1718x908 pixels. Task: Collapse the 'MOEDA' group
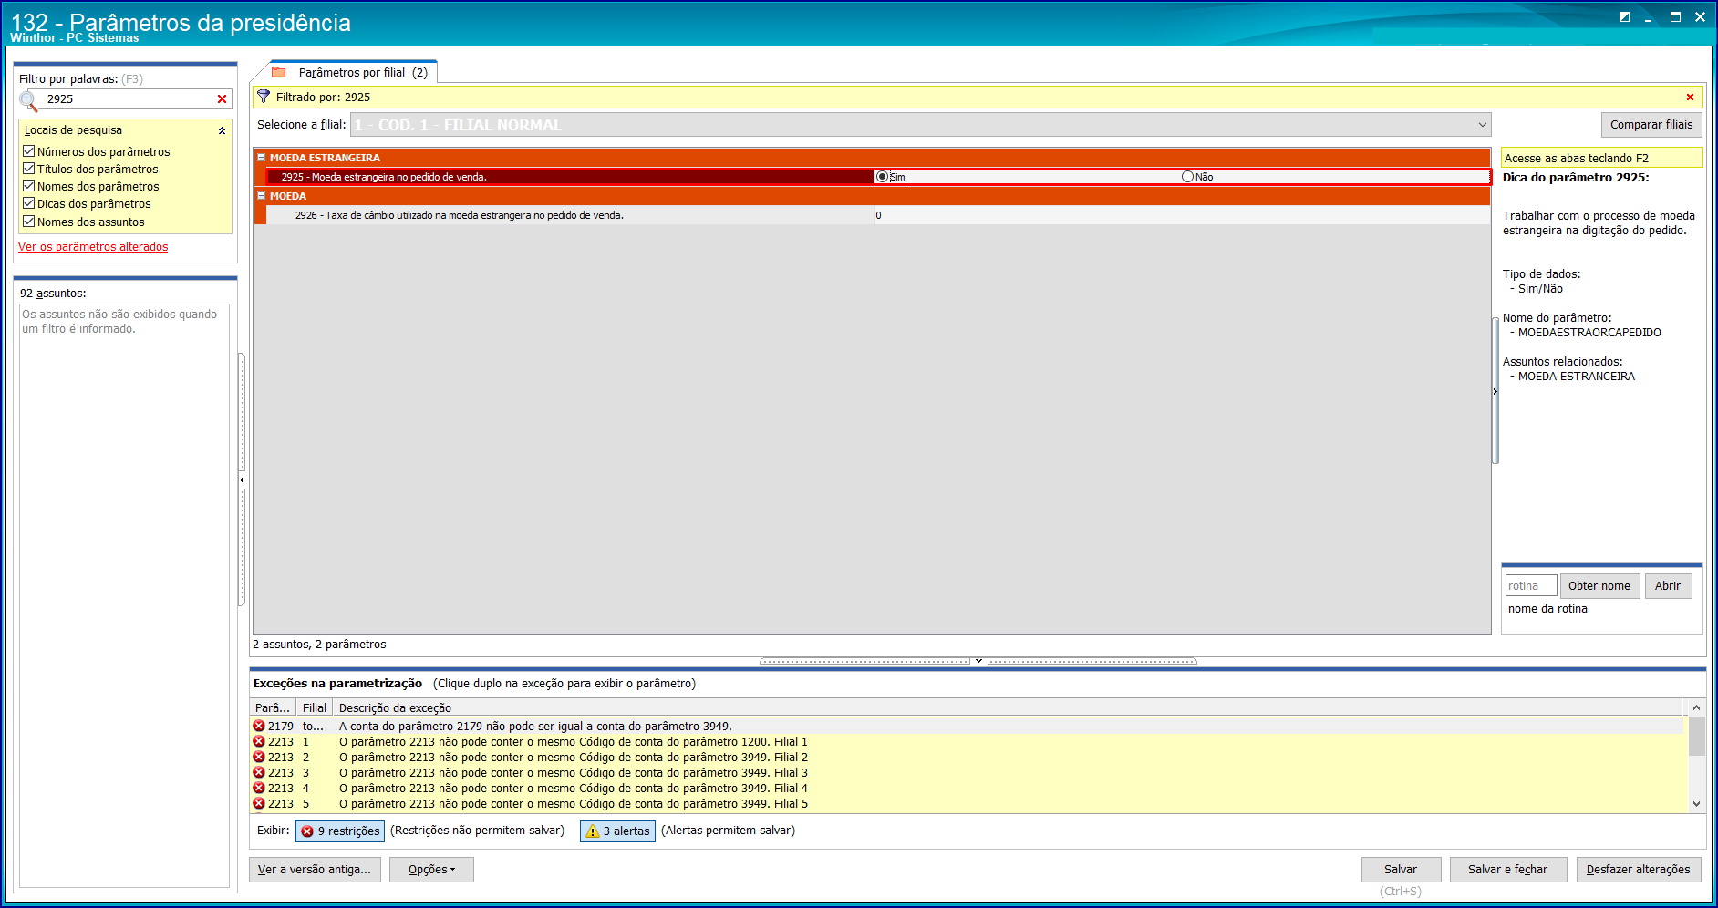pyautogui.click(x=261, y=196)
